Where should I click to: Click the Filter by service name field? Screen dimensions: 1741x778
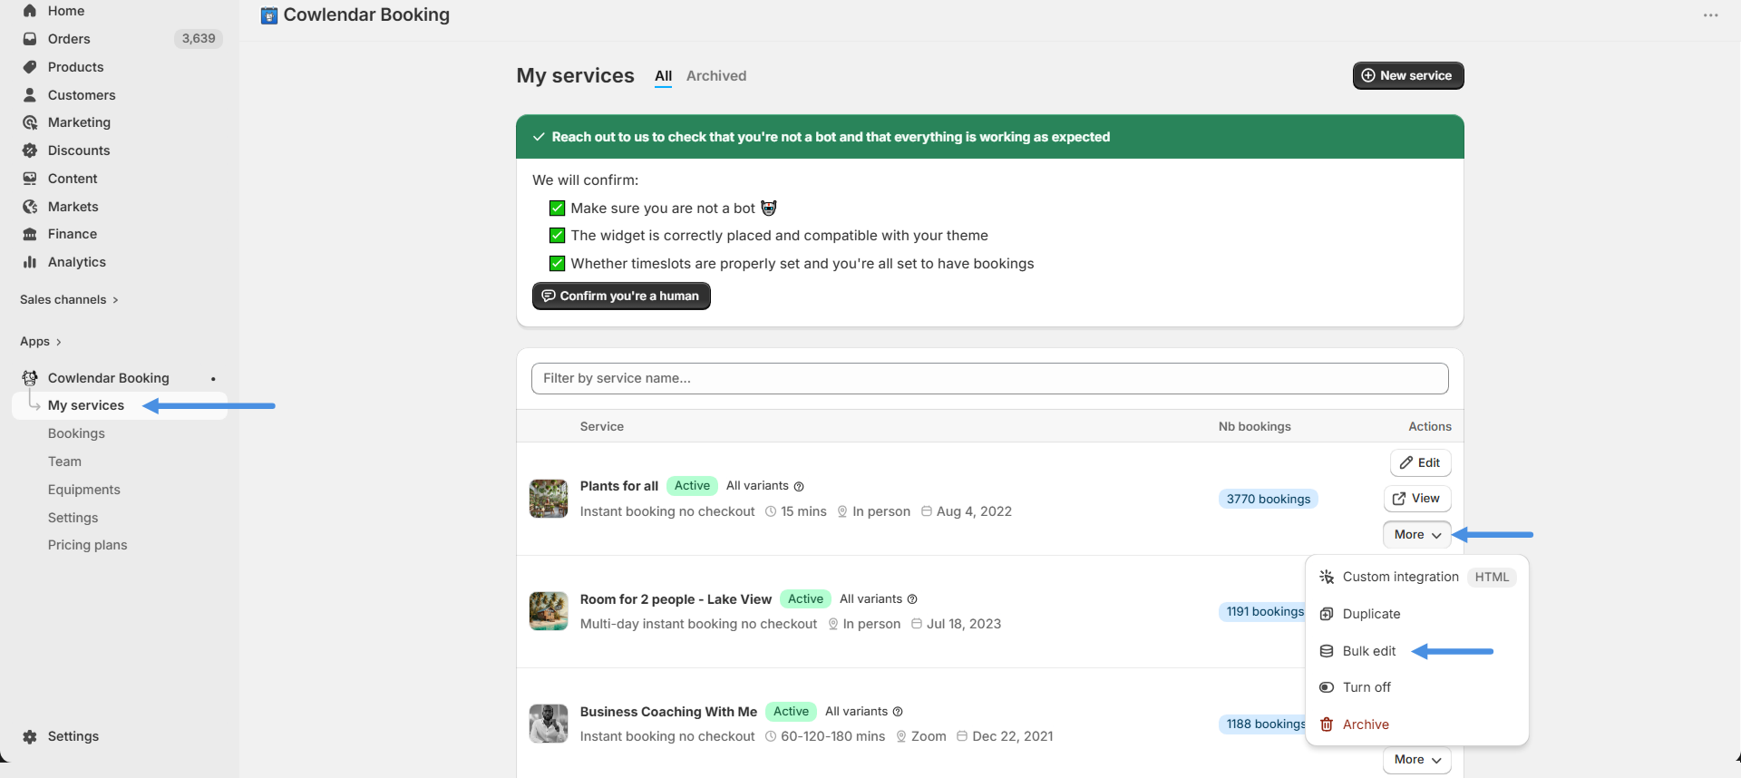[x=989, y=379]
